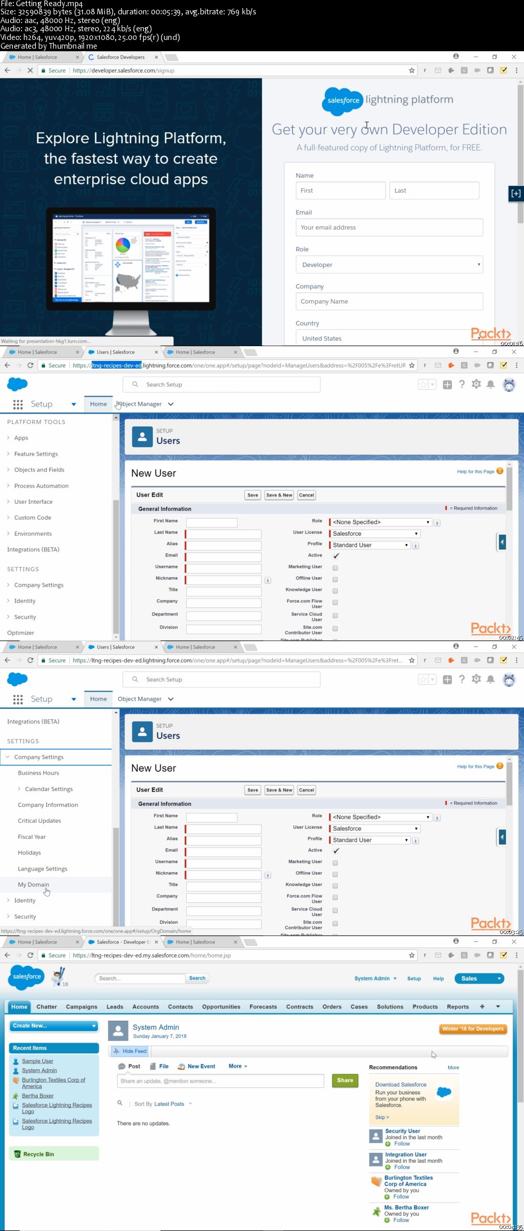
Task: Select Object Manager tab in highlighted-URL Setup window
Action: click(140, 404)
